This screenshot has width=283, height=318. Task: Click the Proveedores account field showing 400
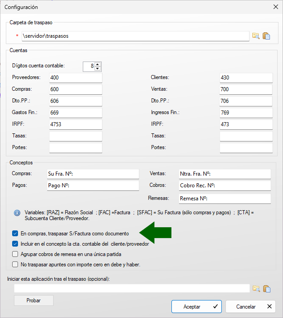(x=76, y=78)
